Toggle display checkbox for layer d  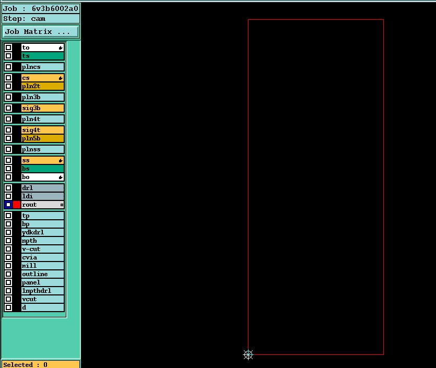[x=8, y=307]
